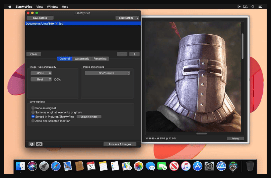271x178 pixels.
Task: Switch to the Renaming tab
Action: pyautogui.click(x=100, y=58)
